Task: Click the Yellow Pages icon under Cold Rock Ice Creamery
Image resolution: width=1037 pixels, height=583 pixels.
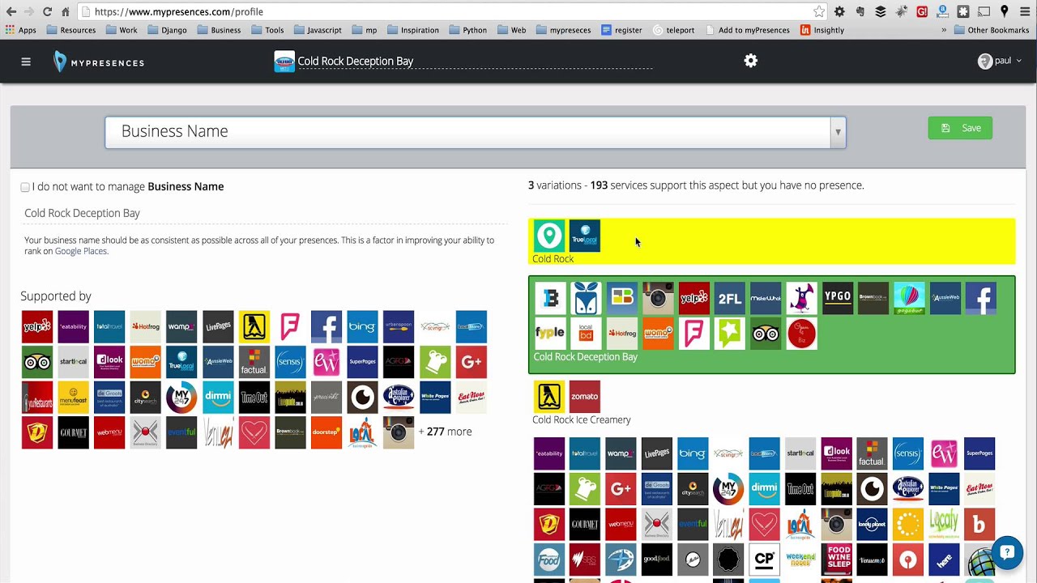Action: click(549, 397)
